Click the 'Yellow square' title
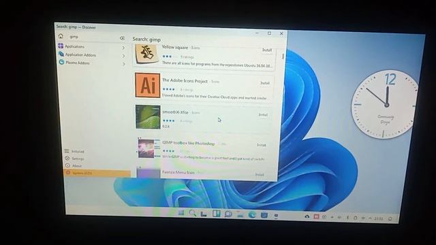 [175, 47]
